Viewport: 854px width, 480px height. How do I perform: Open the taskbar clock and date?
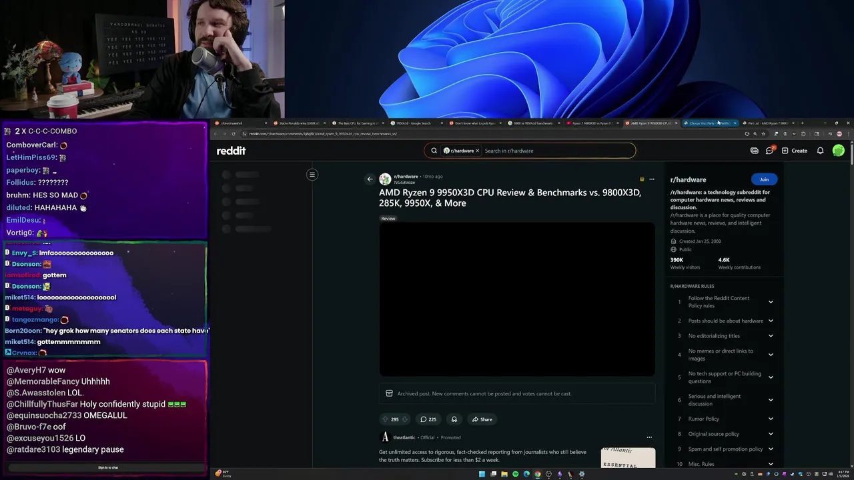(x=843, y=474)
